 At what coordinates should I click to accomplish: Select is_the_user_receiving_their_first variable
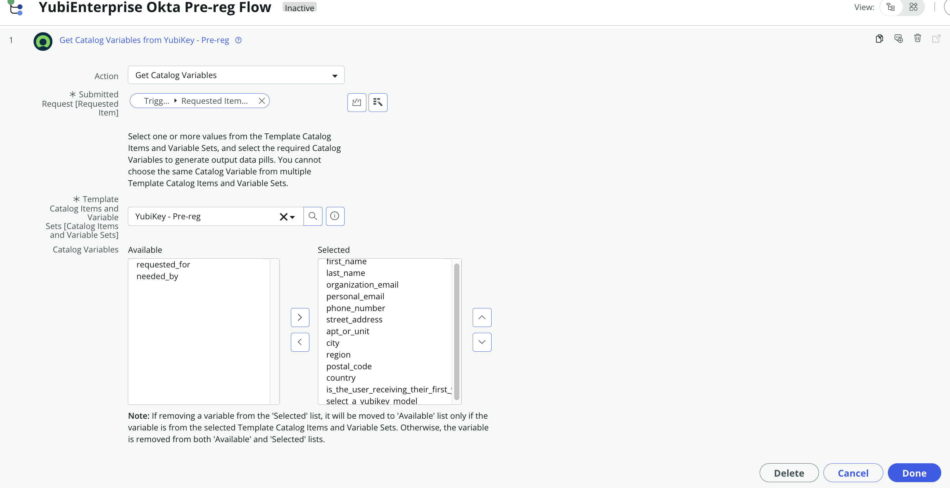tap(389, 389)
